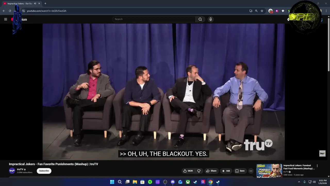The height and width of the screenshot is (186, 330).
Task: Open the Windows Start menu
Action: coord(112,182)
